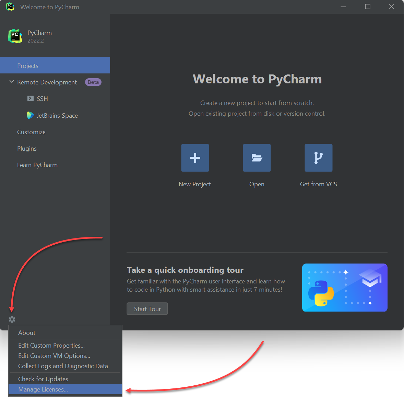This screenshot has width=404, height=397.
Task: Collapse the Remote Development section
Action: [x=12, y=82]
